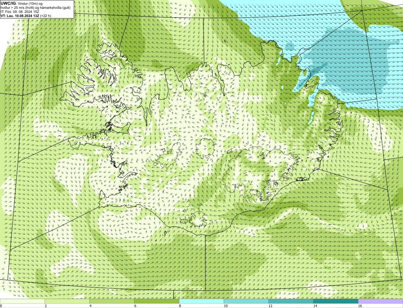The height and width of the screenshot is (308, 403).
Task: Click the scale label '0'
Action: click(x=1, y=306)
